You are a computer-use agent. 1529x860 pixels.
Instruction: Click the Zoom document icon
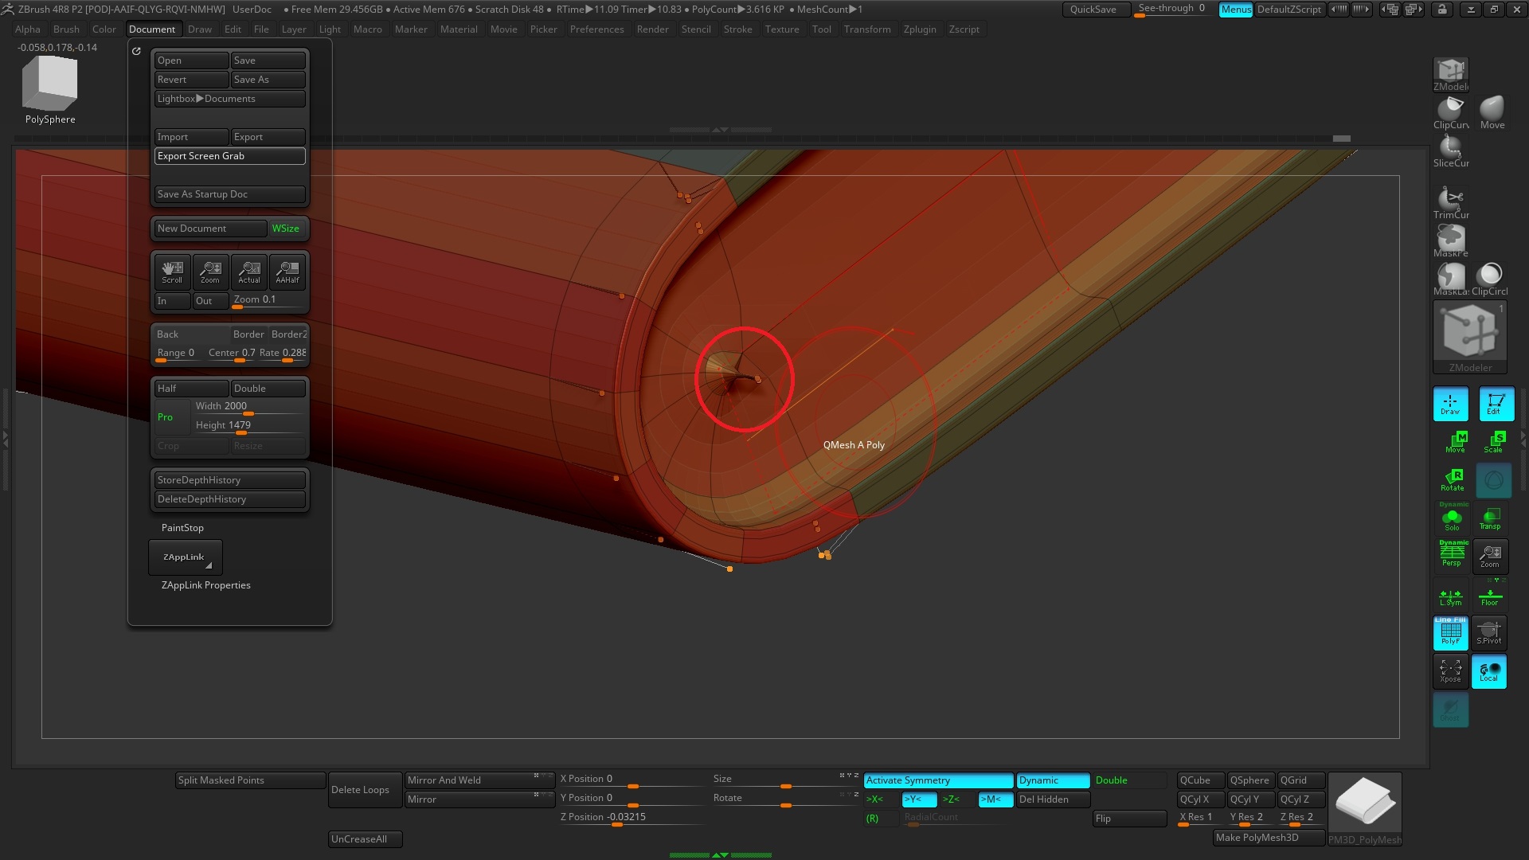tap(210, 272)
